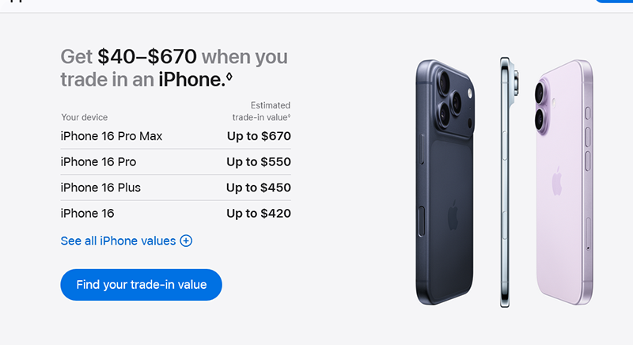Click the plus icon beside See all iPhone values
This screenshot has height=345, width=633.
click(186, 241)
